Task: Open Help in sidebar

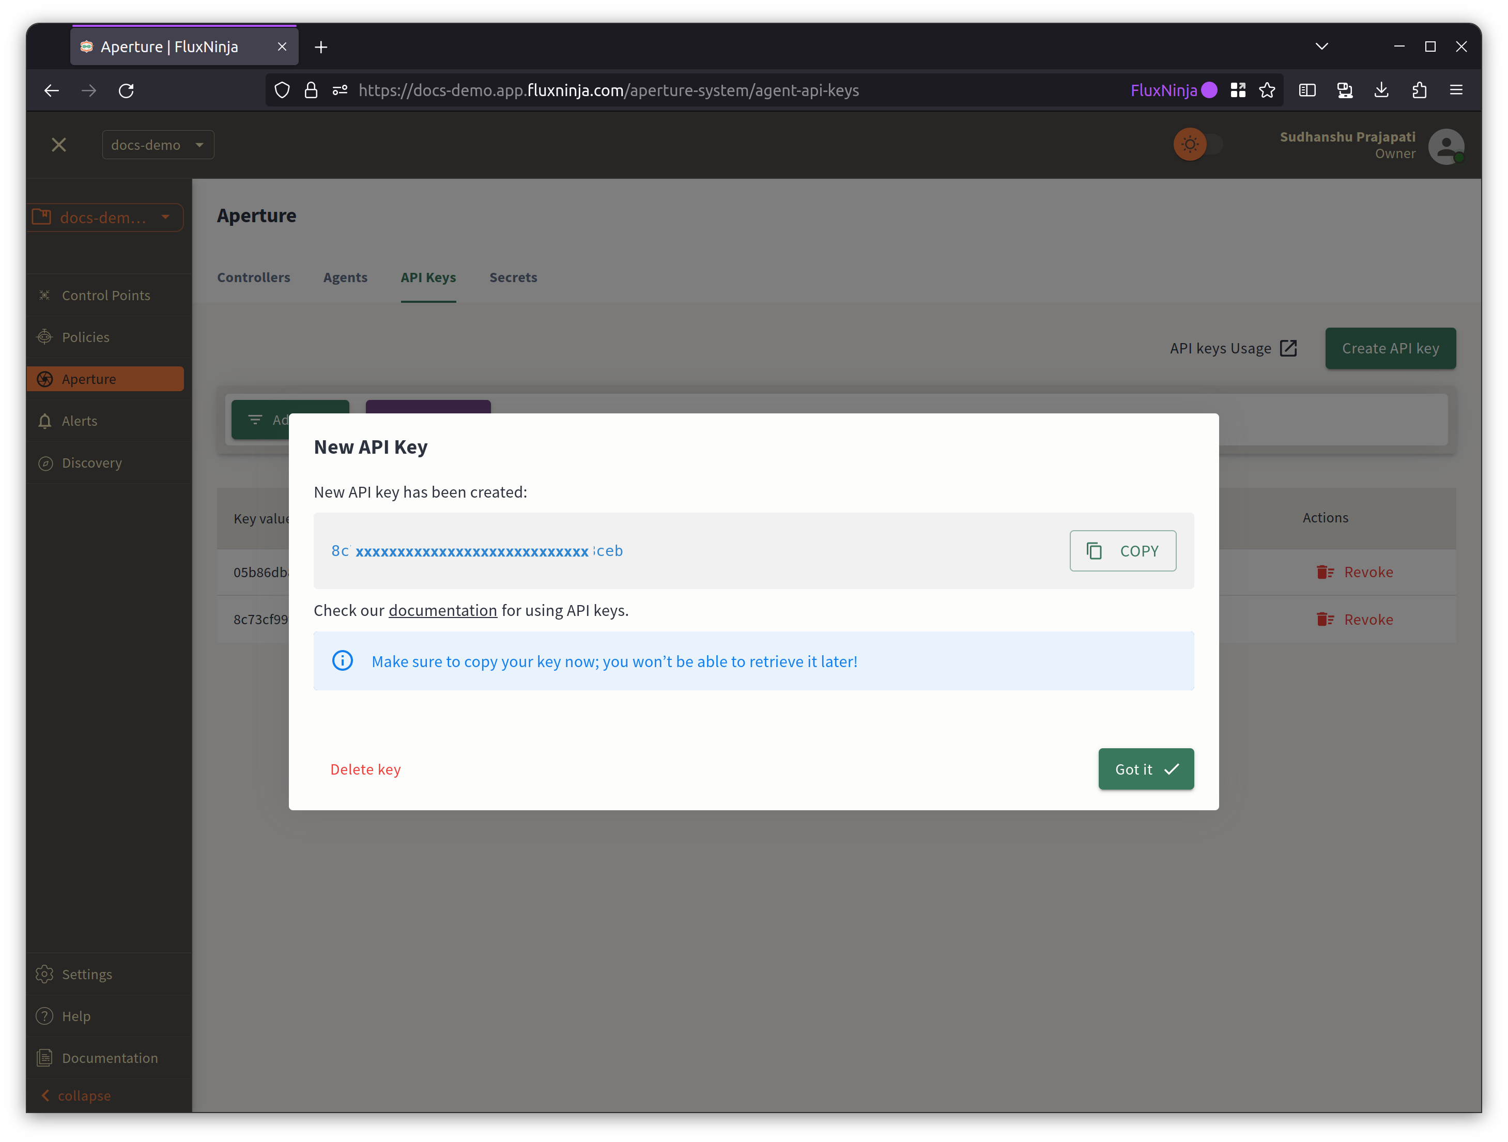Action: point(109,1016)
